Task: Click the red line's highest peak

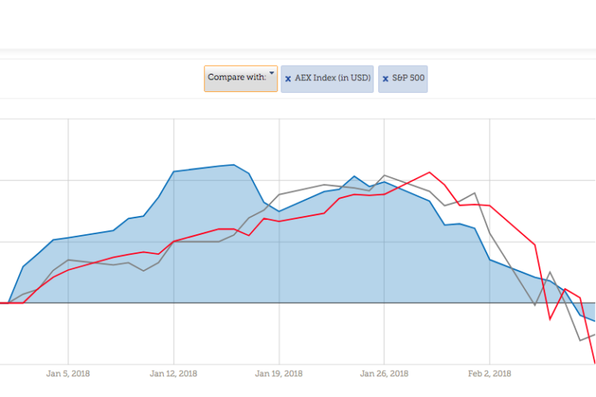Action: (430, 172)
